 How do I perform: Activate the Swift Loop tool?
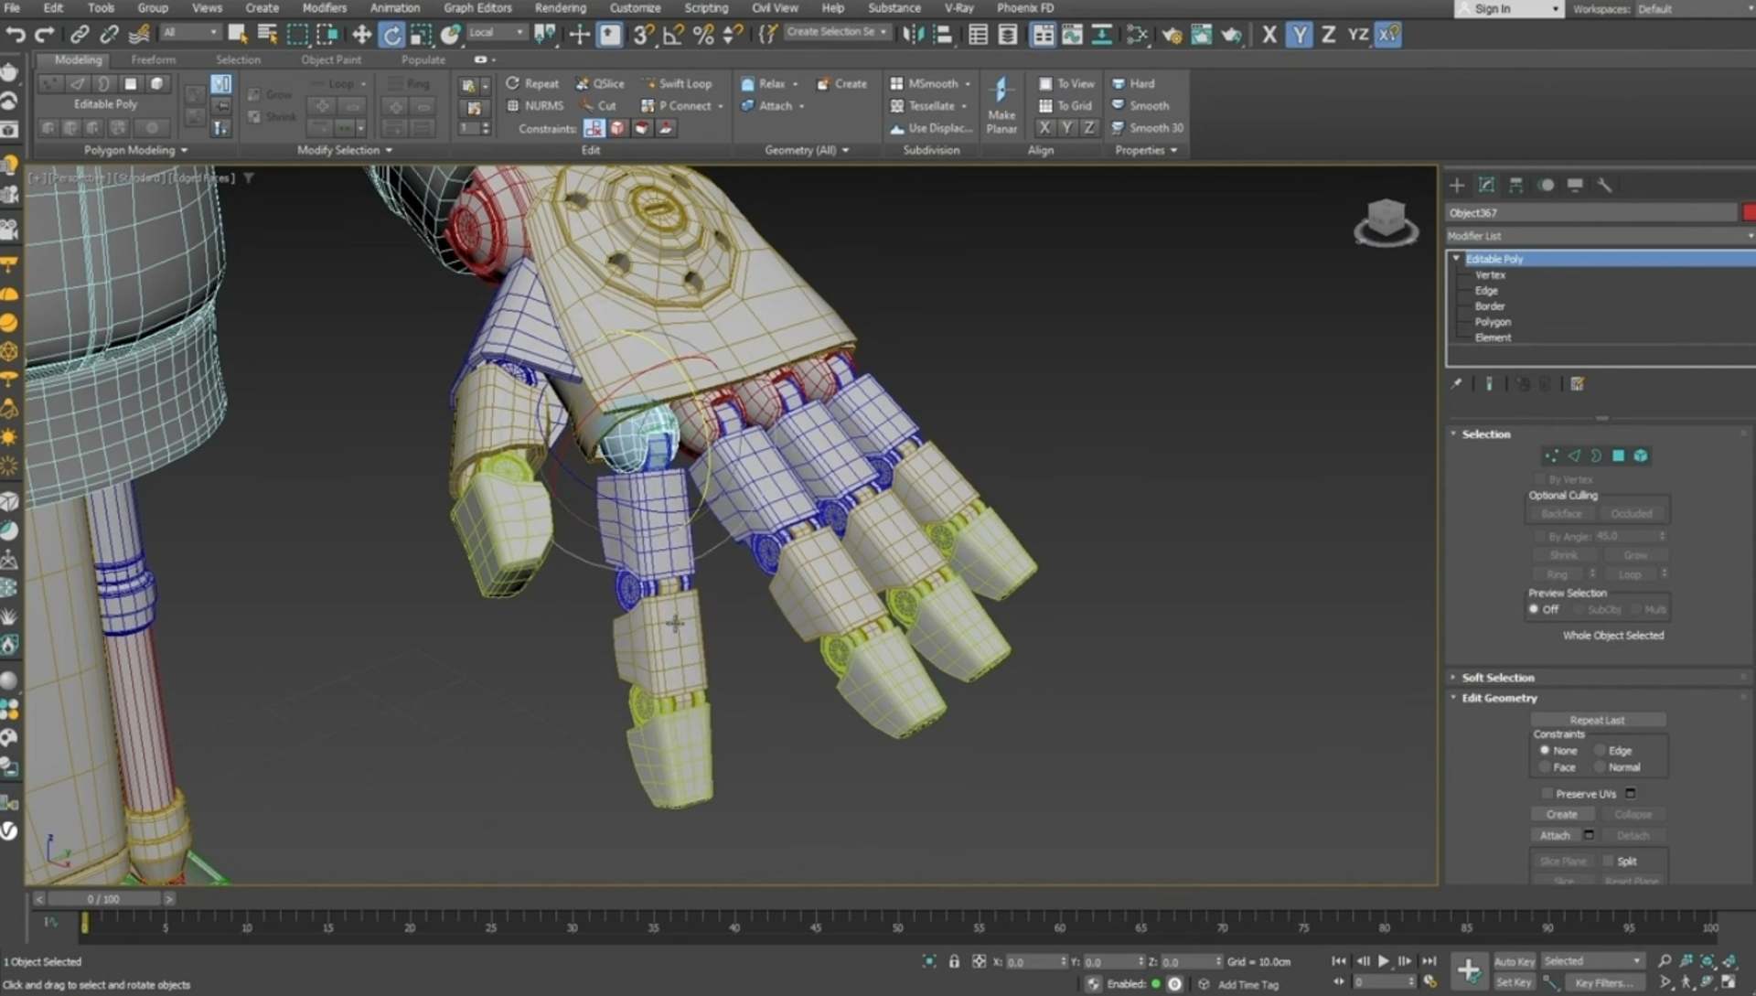(680, 83)
